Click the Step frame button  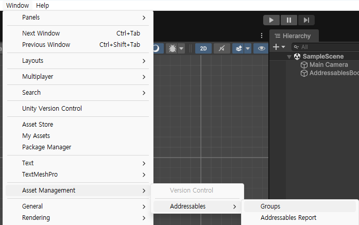(x=306, y=20)
